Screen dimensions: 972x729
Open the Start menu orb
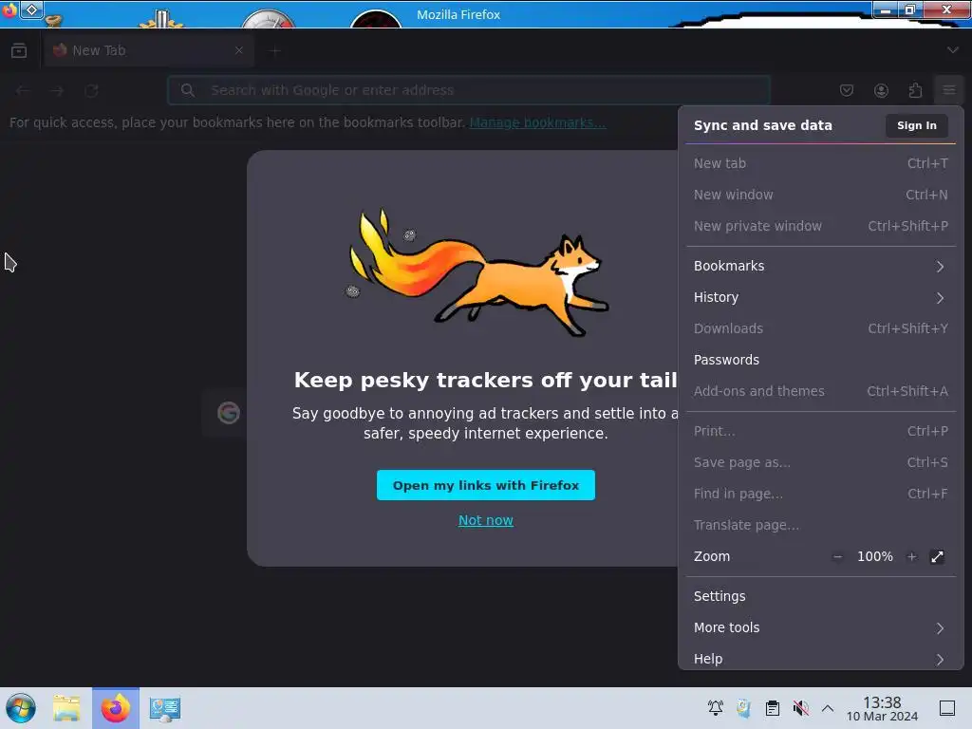tap(21, 708)
